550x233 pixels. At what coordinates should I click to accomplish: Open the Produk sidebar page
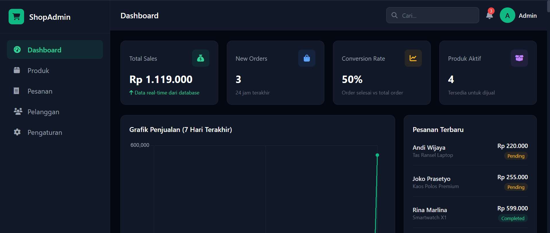click(55, 70)
